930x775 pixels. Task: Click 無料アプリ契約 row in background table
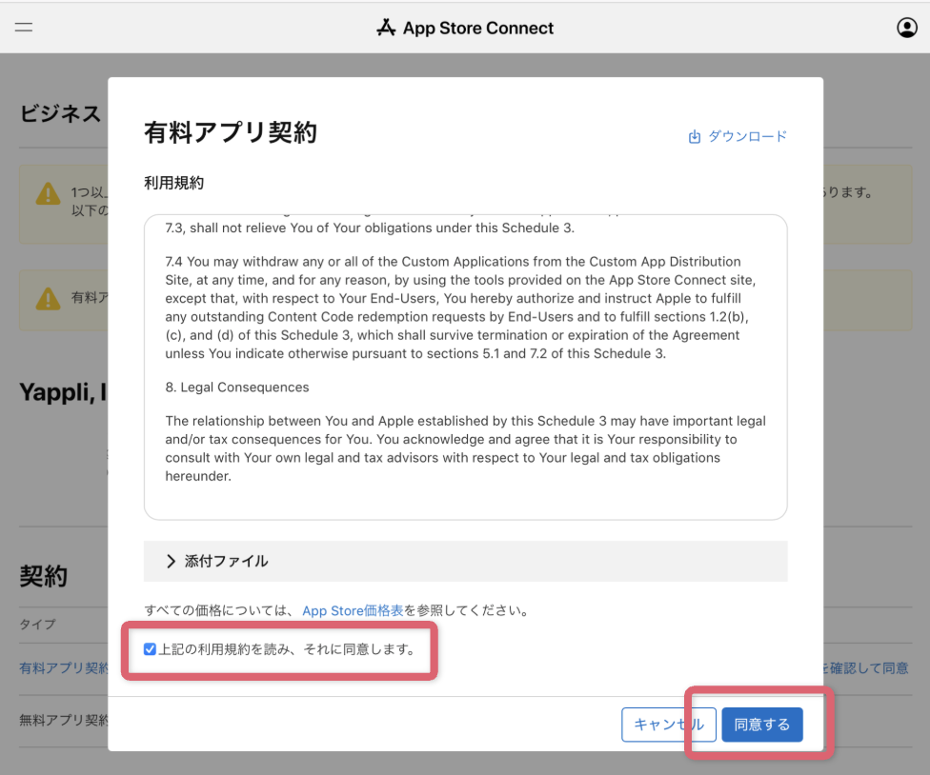pyautogui.click(x=64, y=721)
